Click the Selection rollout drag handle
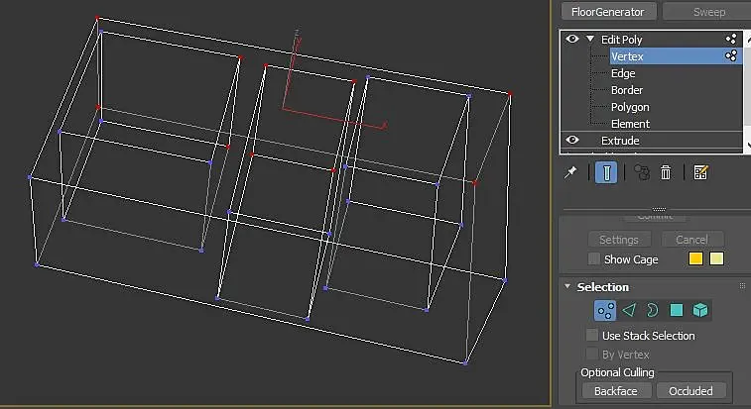 pos(742,286)
